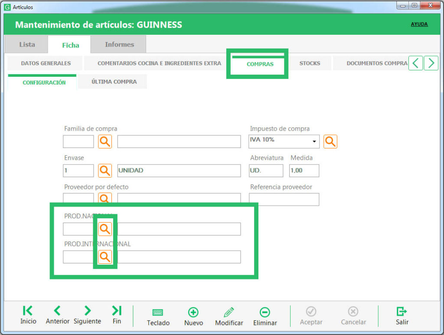Open the AYUDA help link
The height and width of the screenshot is (335, 444).
click(419, 24)
